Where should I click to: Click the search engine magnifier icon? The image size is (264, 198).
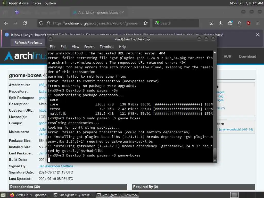(157, 23)
